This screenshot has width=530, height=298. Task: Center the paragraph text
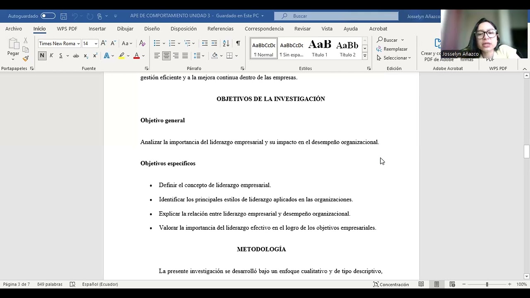point(166,55)
